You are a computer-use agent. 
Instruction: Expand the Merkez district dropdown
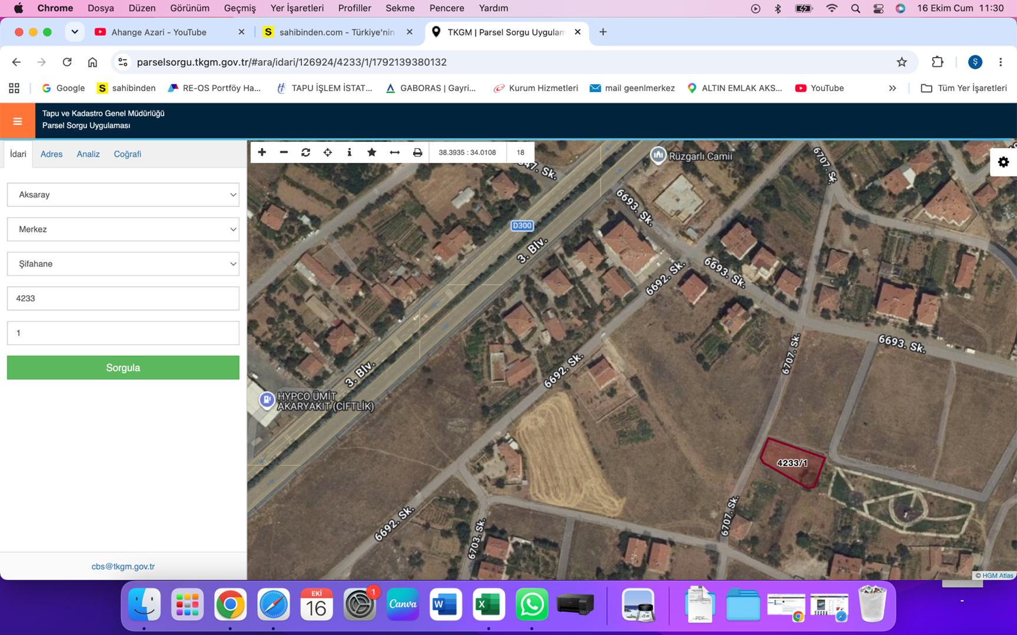123,229
